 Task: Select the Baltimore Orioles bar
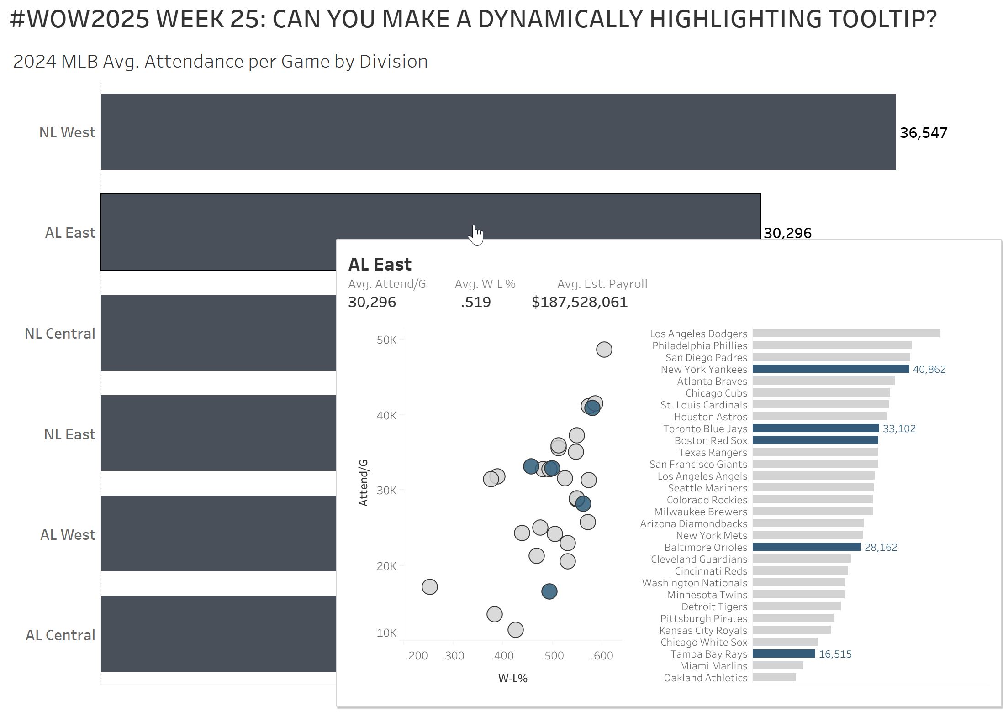click(806, 547)
